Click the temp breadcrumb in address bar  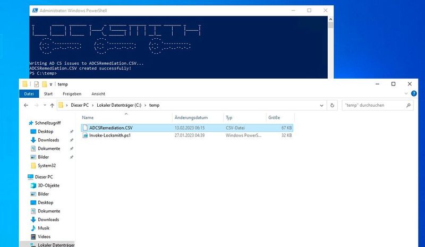[154, 105]
